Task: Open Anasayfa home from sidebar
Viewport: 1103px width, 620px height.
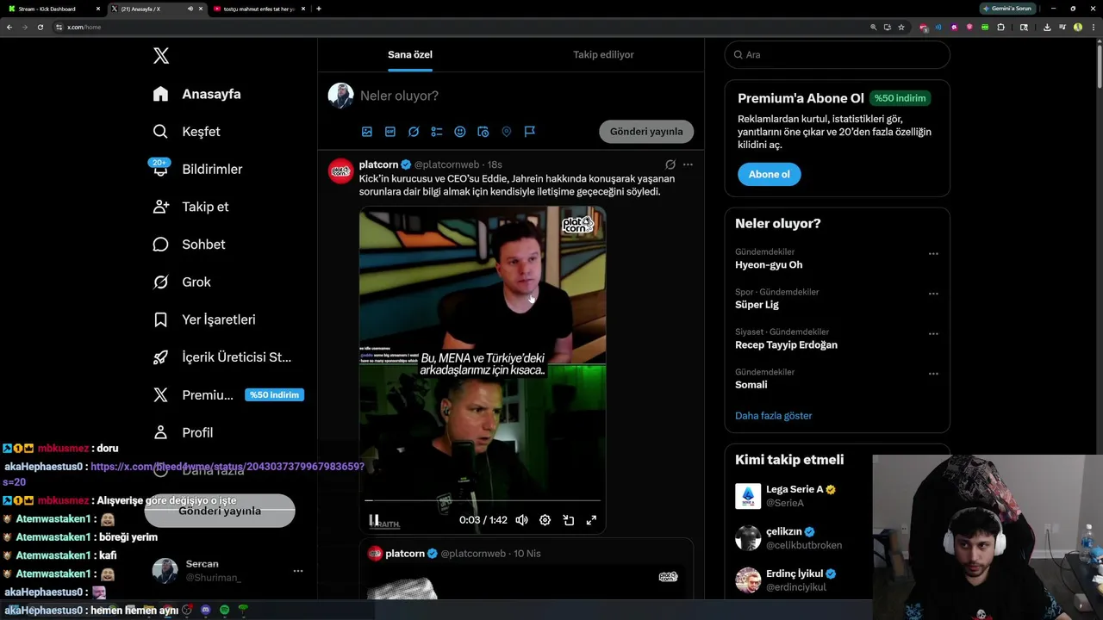Action: 196,94
